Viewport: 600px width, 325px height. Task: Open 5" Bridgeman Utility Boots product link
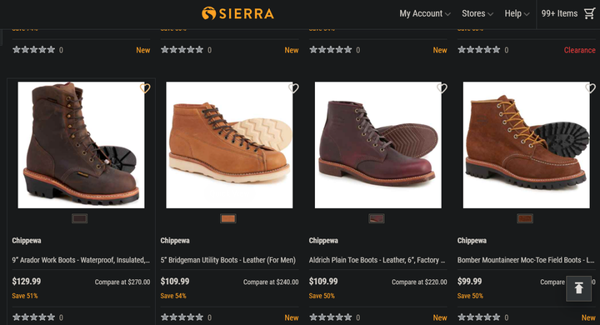[228, 260]
